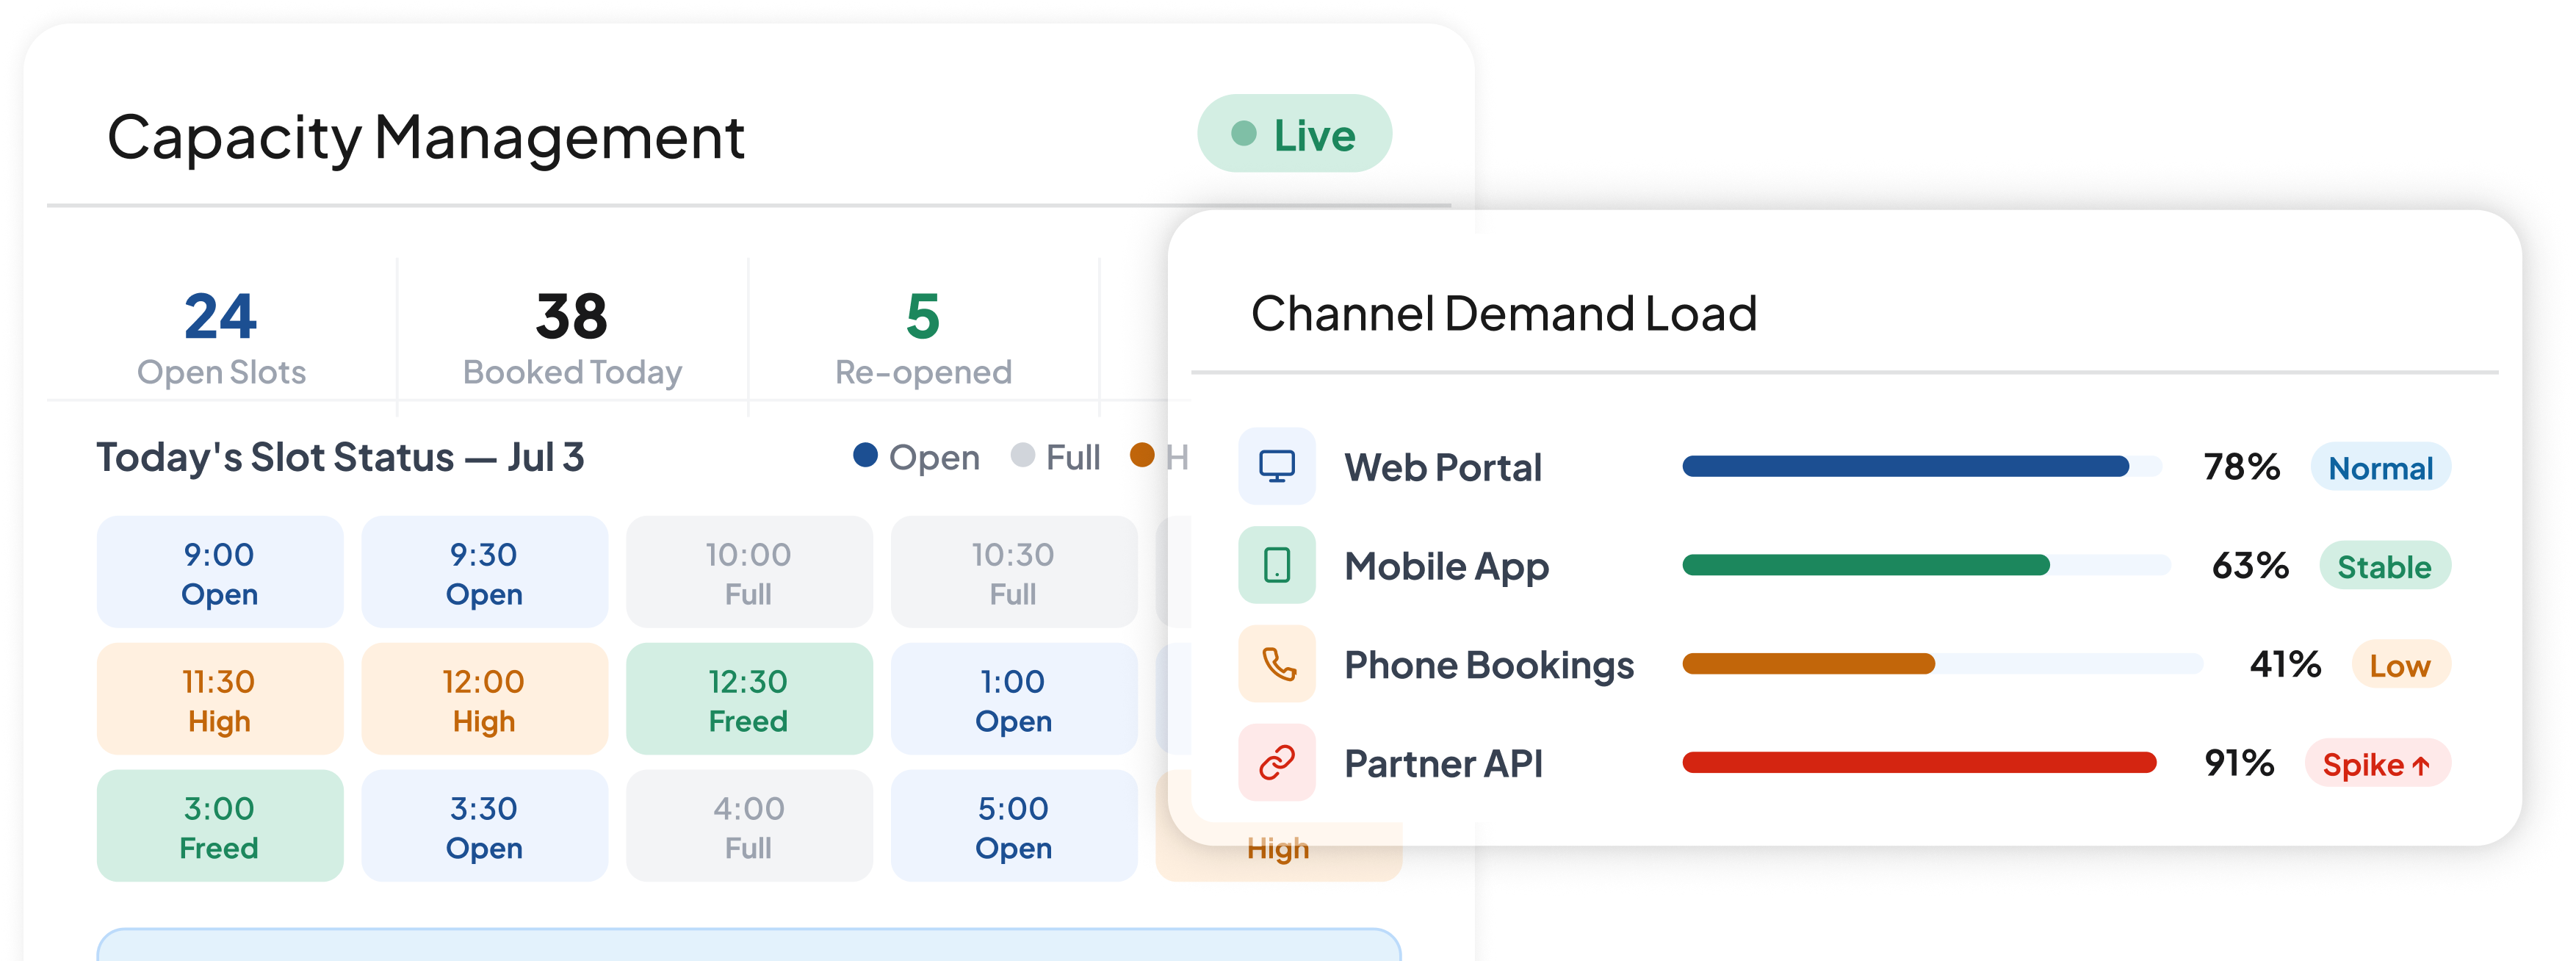Choose the 10:00 Full slot
The image size is (2576, 961).
click(749, 572)
